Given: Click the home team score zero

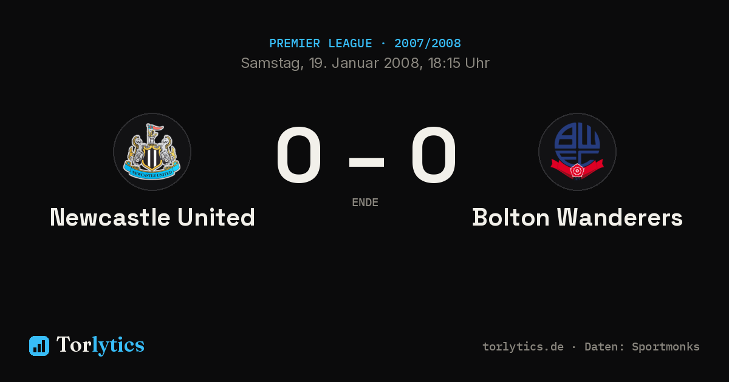Looking at the screenshot, I should 298,155.
